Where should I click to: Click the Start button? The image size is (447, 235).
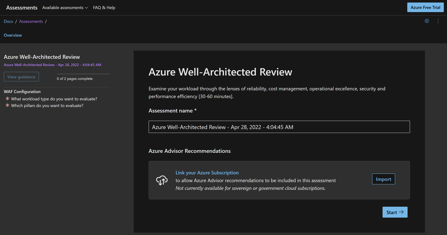point(395,212)
